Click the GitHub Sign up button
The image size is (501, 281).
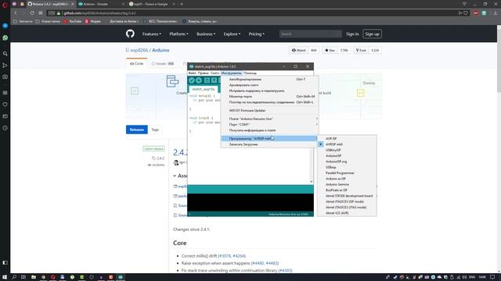(372, 34)
